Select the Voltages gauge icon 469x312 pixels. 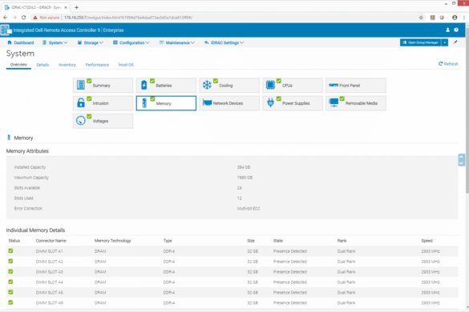click(81, 121)
